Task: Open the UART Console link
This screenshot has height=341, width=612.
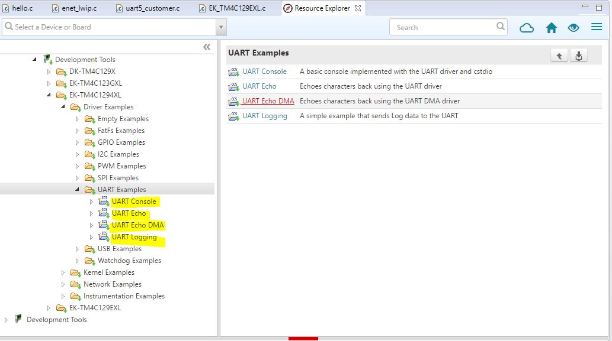Action: click(264, 72)
